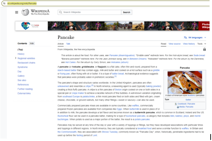Open the View history tab
This screenshot has width=212, height=141.
(x=189, y=44)
